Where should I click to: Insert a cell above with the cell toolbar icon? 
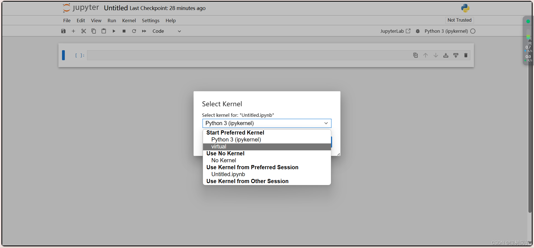coord(446,55)
